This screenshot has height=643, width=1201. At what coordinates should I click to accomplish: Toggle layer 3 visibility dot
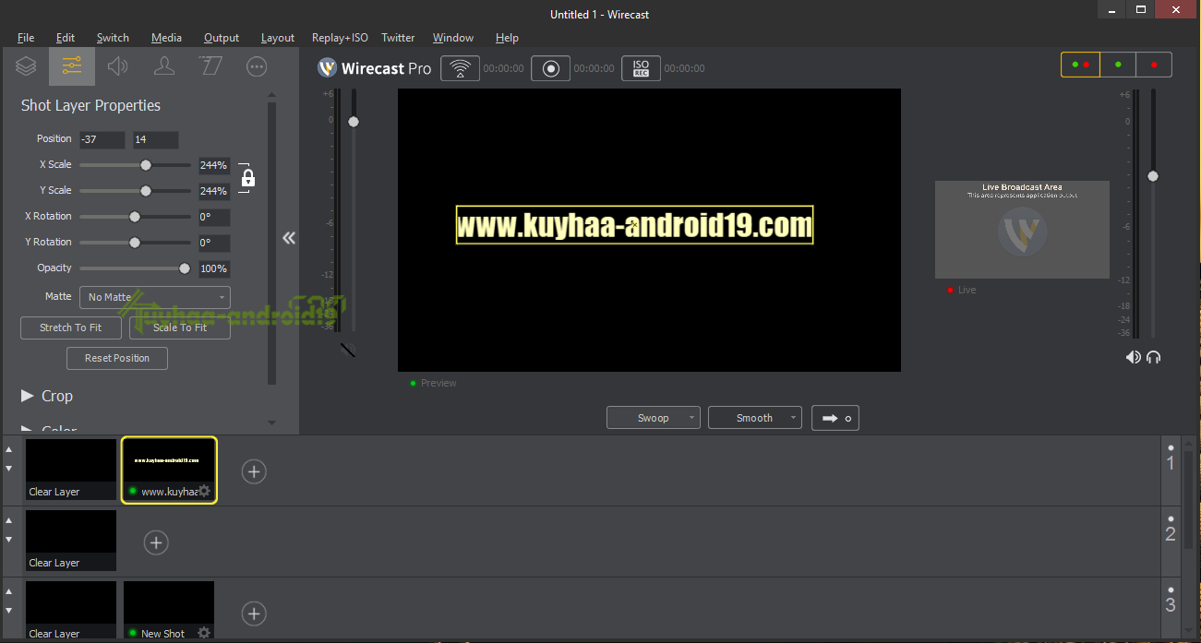point(1171,589)
